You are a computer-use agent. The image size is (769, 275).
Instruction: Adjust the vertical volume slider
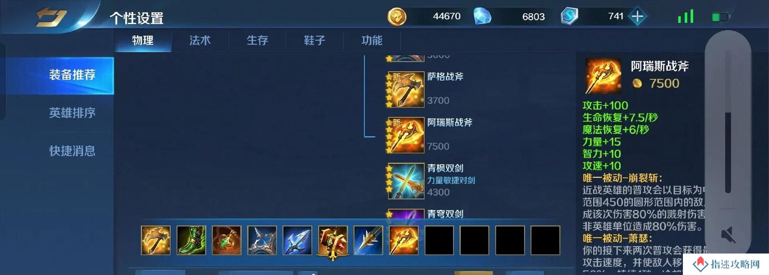[x=728, y=122]
